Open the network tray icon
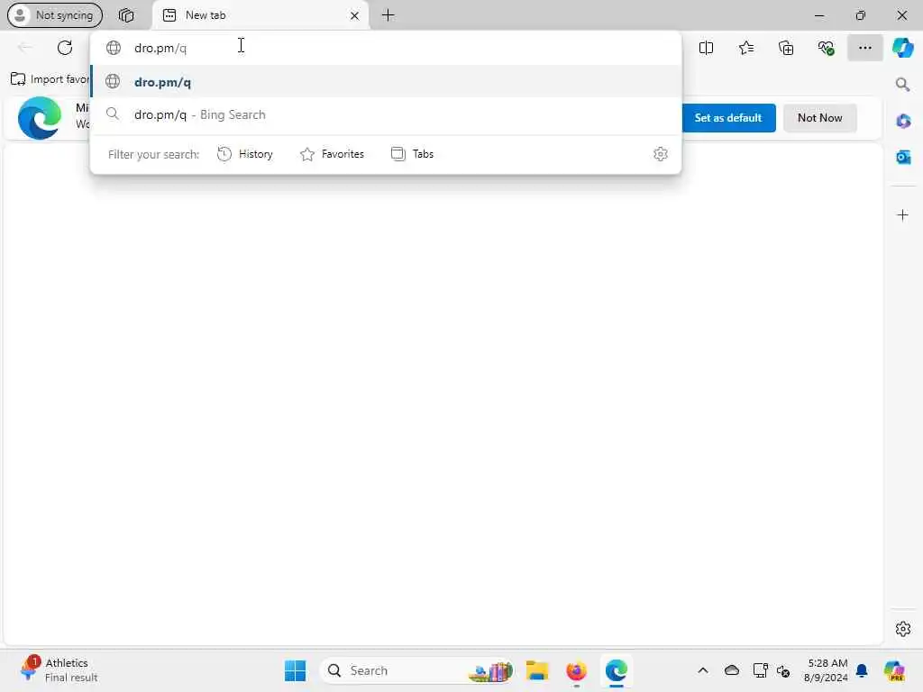The height and width of the screenshot is (692, 923). pyautogui.click(x=760, y=670)
